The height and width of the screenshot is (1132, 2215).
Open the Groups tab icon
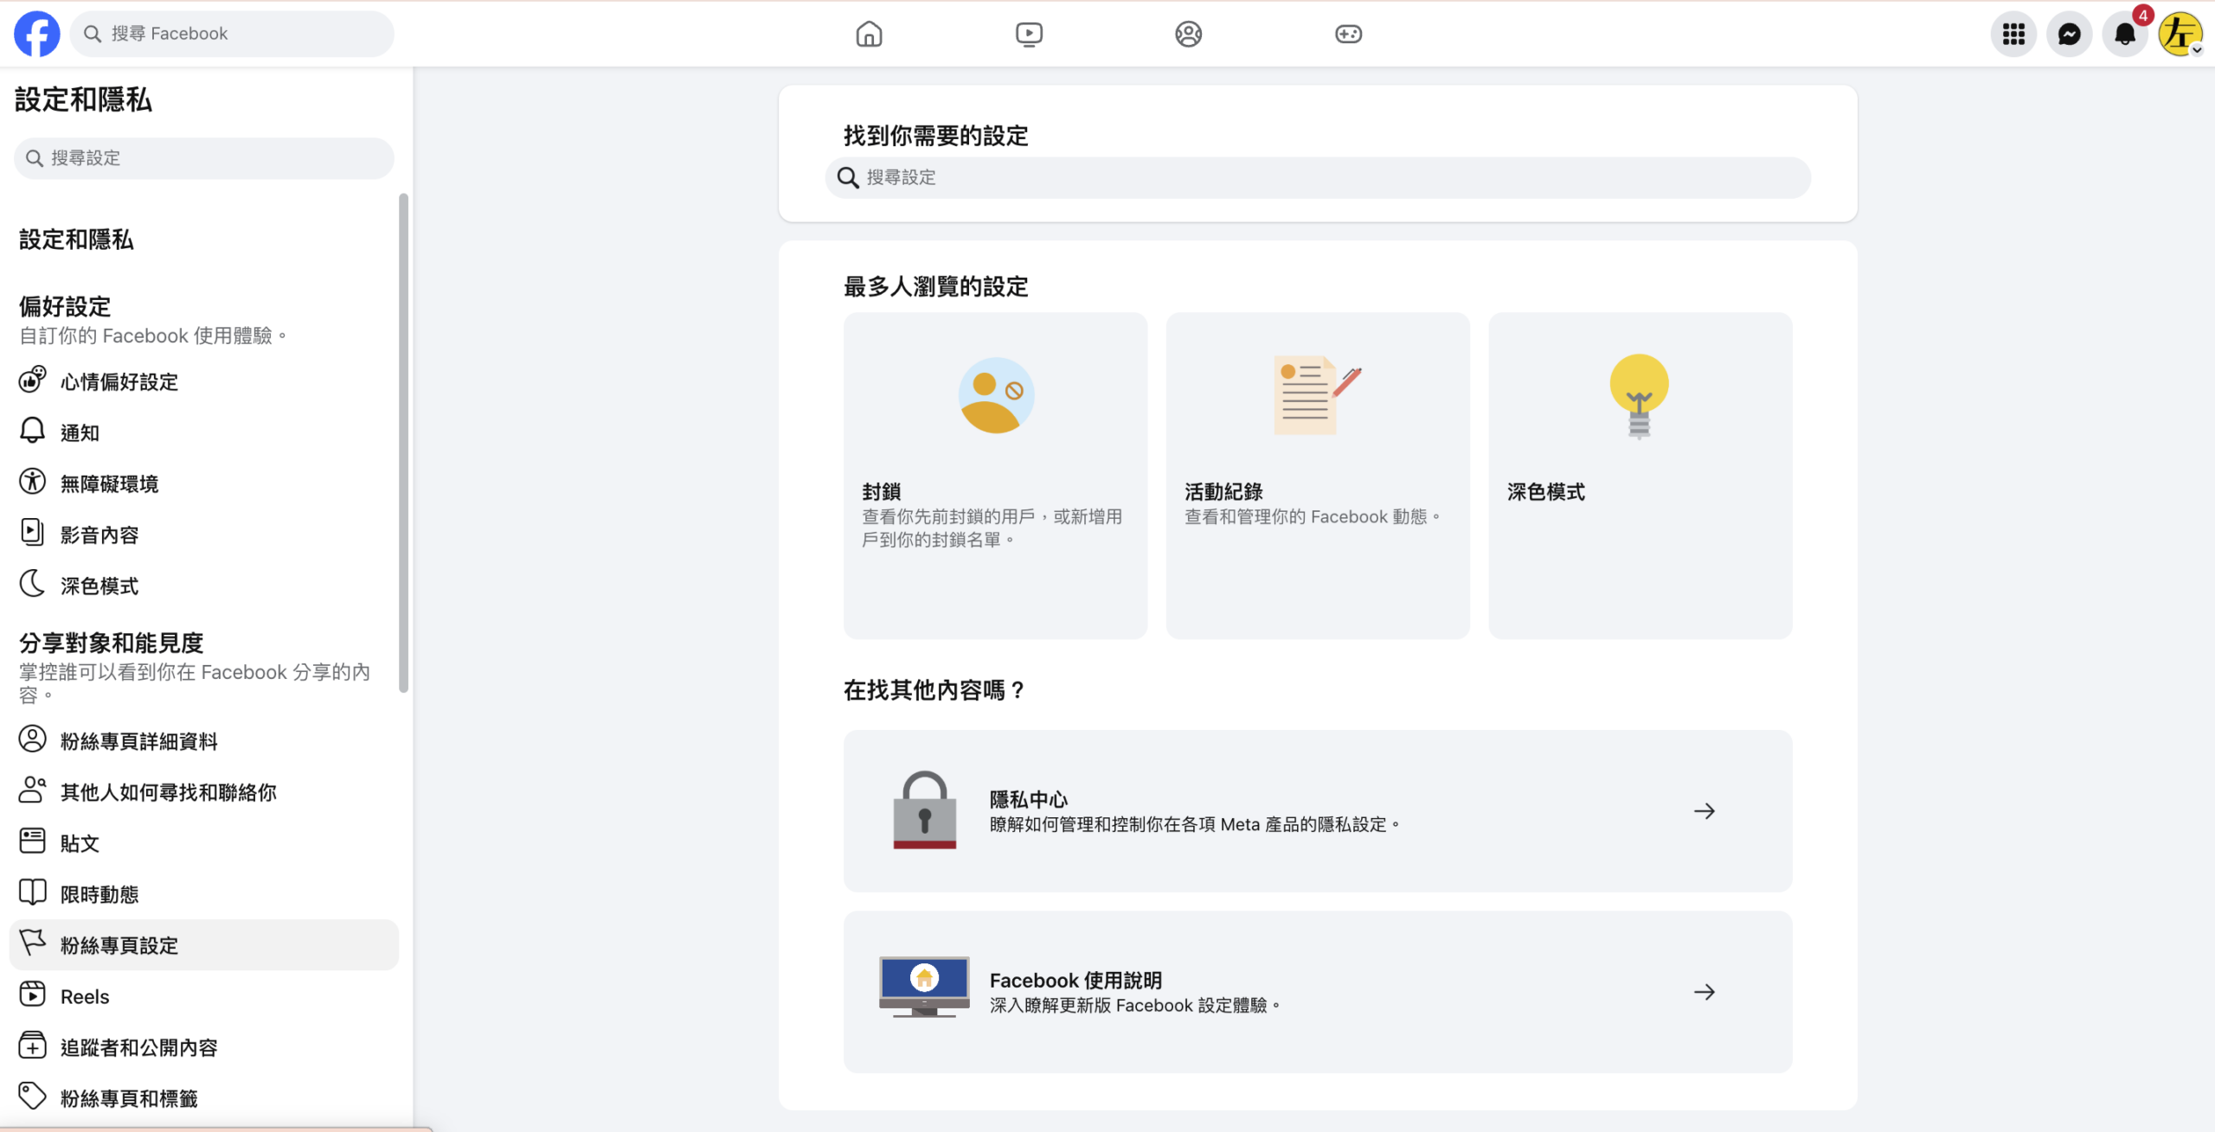(1189, 34)
